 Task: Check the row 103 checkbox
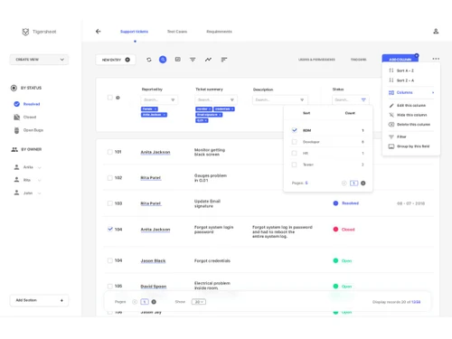(x=110, y=203)
